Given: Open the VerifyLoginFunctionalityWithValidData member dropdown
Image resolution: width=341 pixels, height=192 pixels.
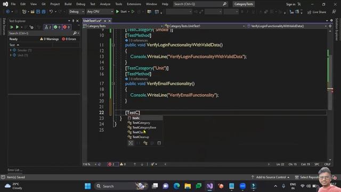Looking at the screenshot, I should click(287, 26).
